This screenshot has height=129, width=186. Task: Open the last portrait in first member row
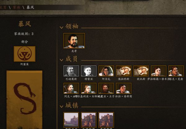click(176, 71)
